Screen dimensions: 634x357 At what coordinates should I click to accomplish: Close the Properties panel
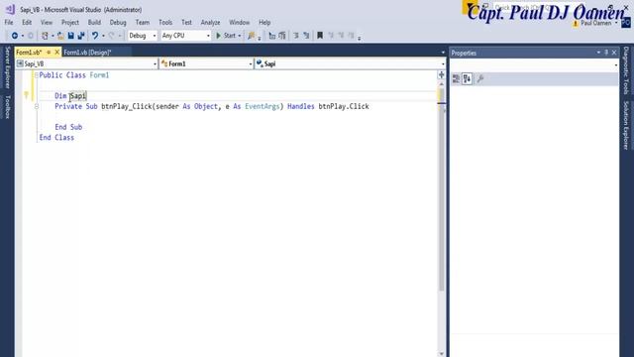tap(614, 53)
